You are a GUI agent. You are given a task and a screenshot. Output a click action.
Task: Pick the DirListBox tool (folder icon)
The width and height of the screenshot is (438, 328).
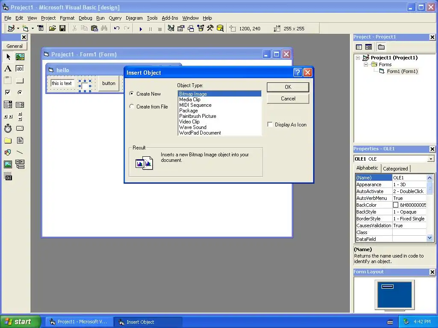click(x=8, y=140)
